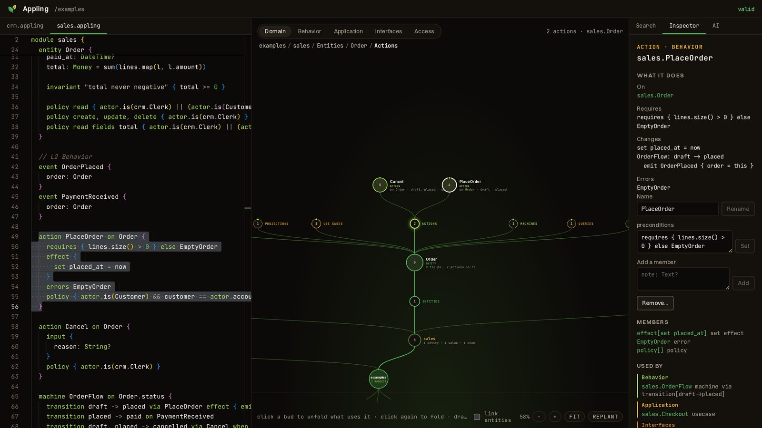
Task: Click the '2 actions · sales.Order' summary
Action: pyautogui.click(x=584, y=31)
